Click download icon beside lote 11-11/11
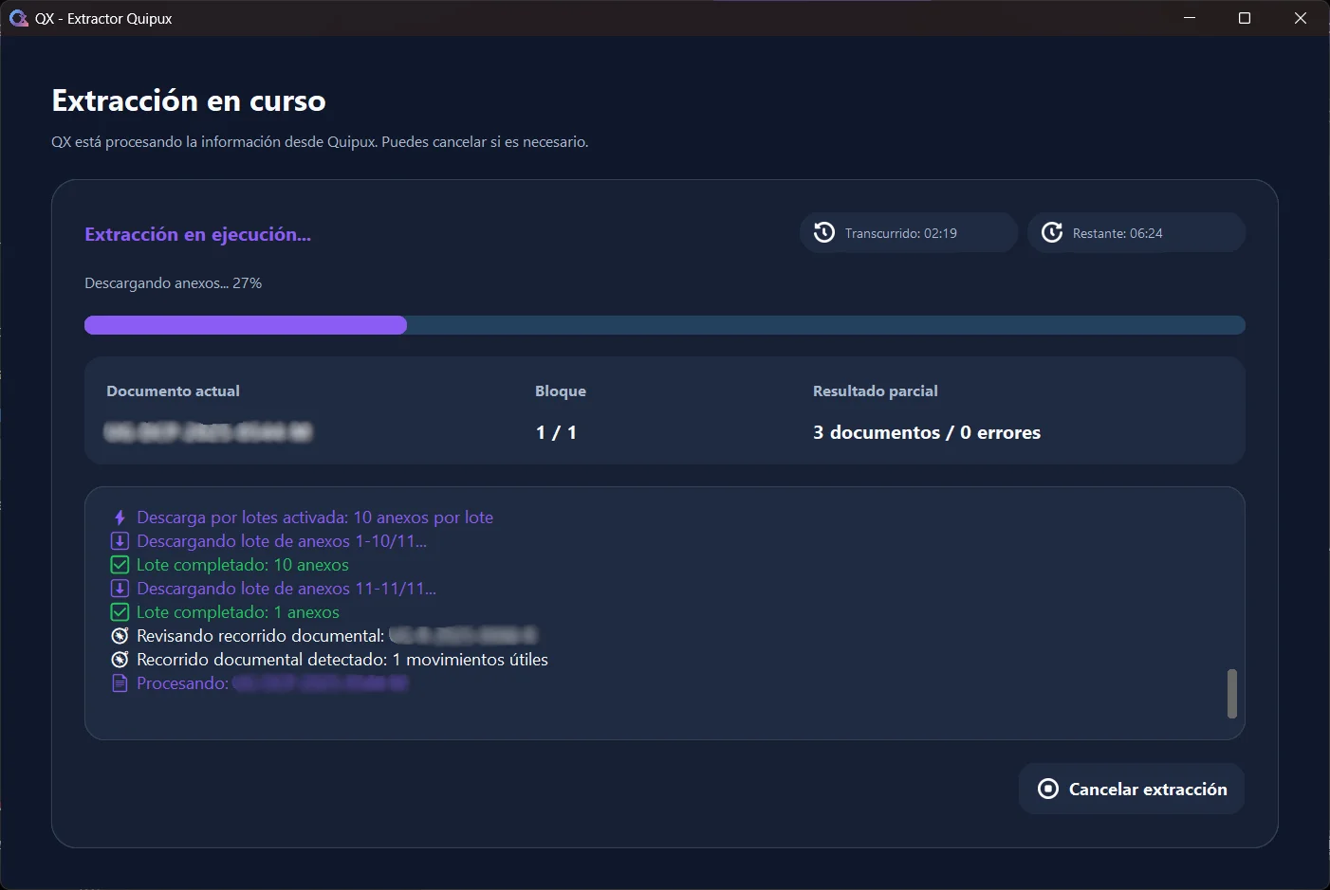The image size is (1330, 890). [120, 589]
